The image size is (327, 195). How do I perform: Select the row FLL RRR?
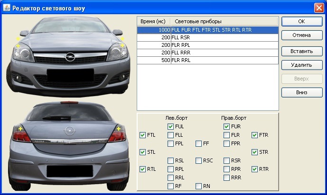[207, 53]
